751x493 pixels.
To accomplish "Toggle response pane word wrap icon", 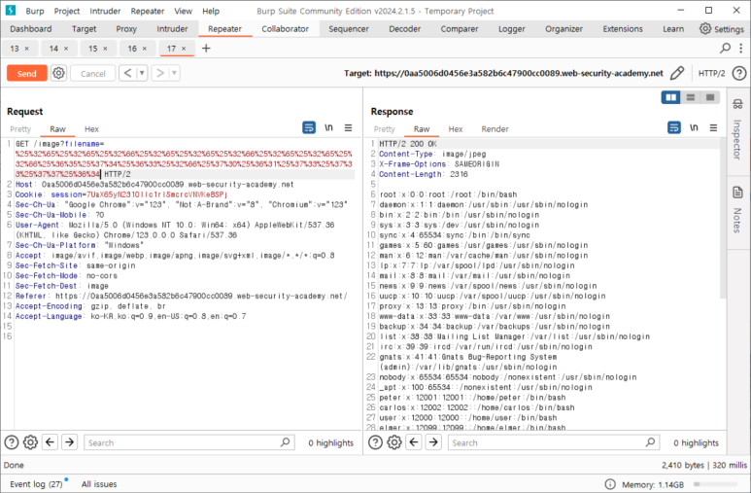I will [674, 127].
